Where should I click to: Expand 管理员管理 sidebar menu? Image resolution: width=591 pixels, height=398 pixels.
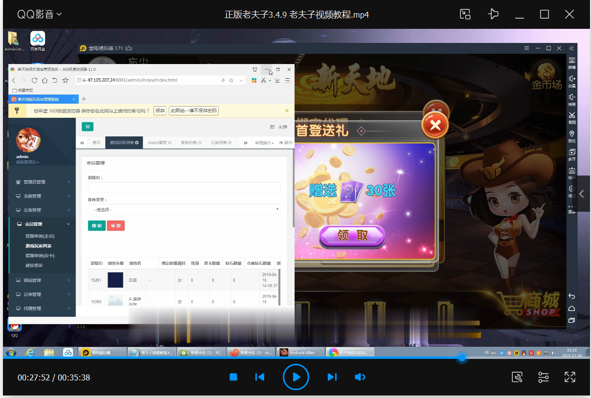42,182
